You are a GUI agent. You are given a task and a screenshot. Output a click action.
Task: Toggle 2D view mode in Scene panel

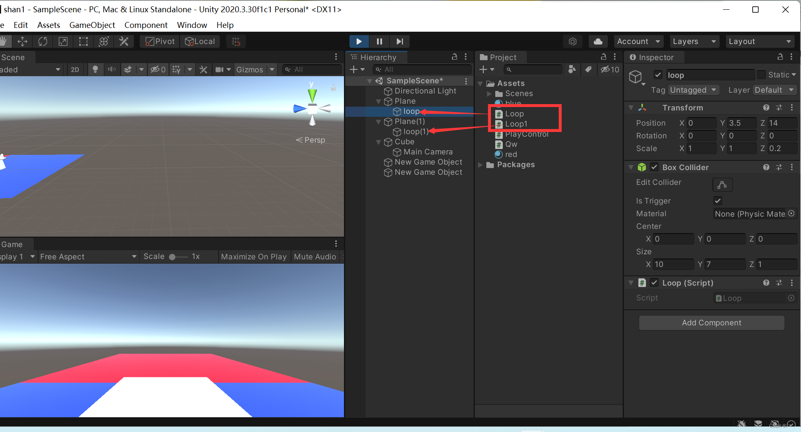pyautogui.click(x=75, y=69)
